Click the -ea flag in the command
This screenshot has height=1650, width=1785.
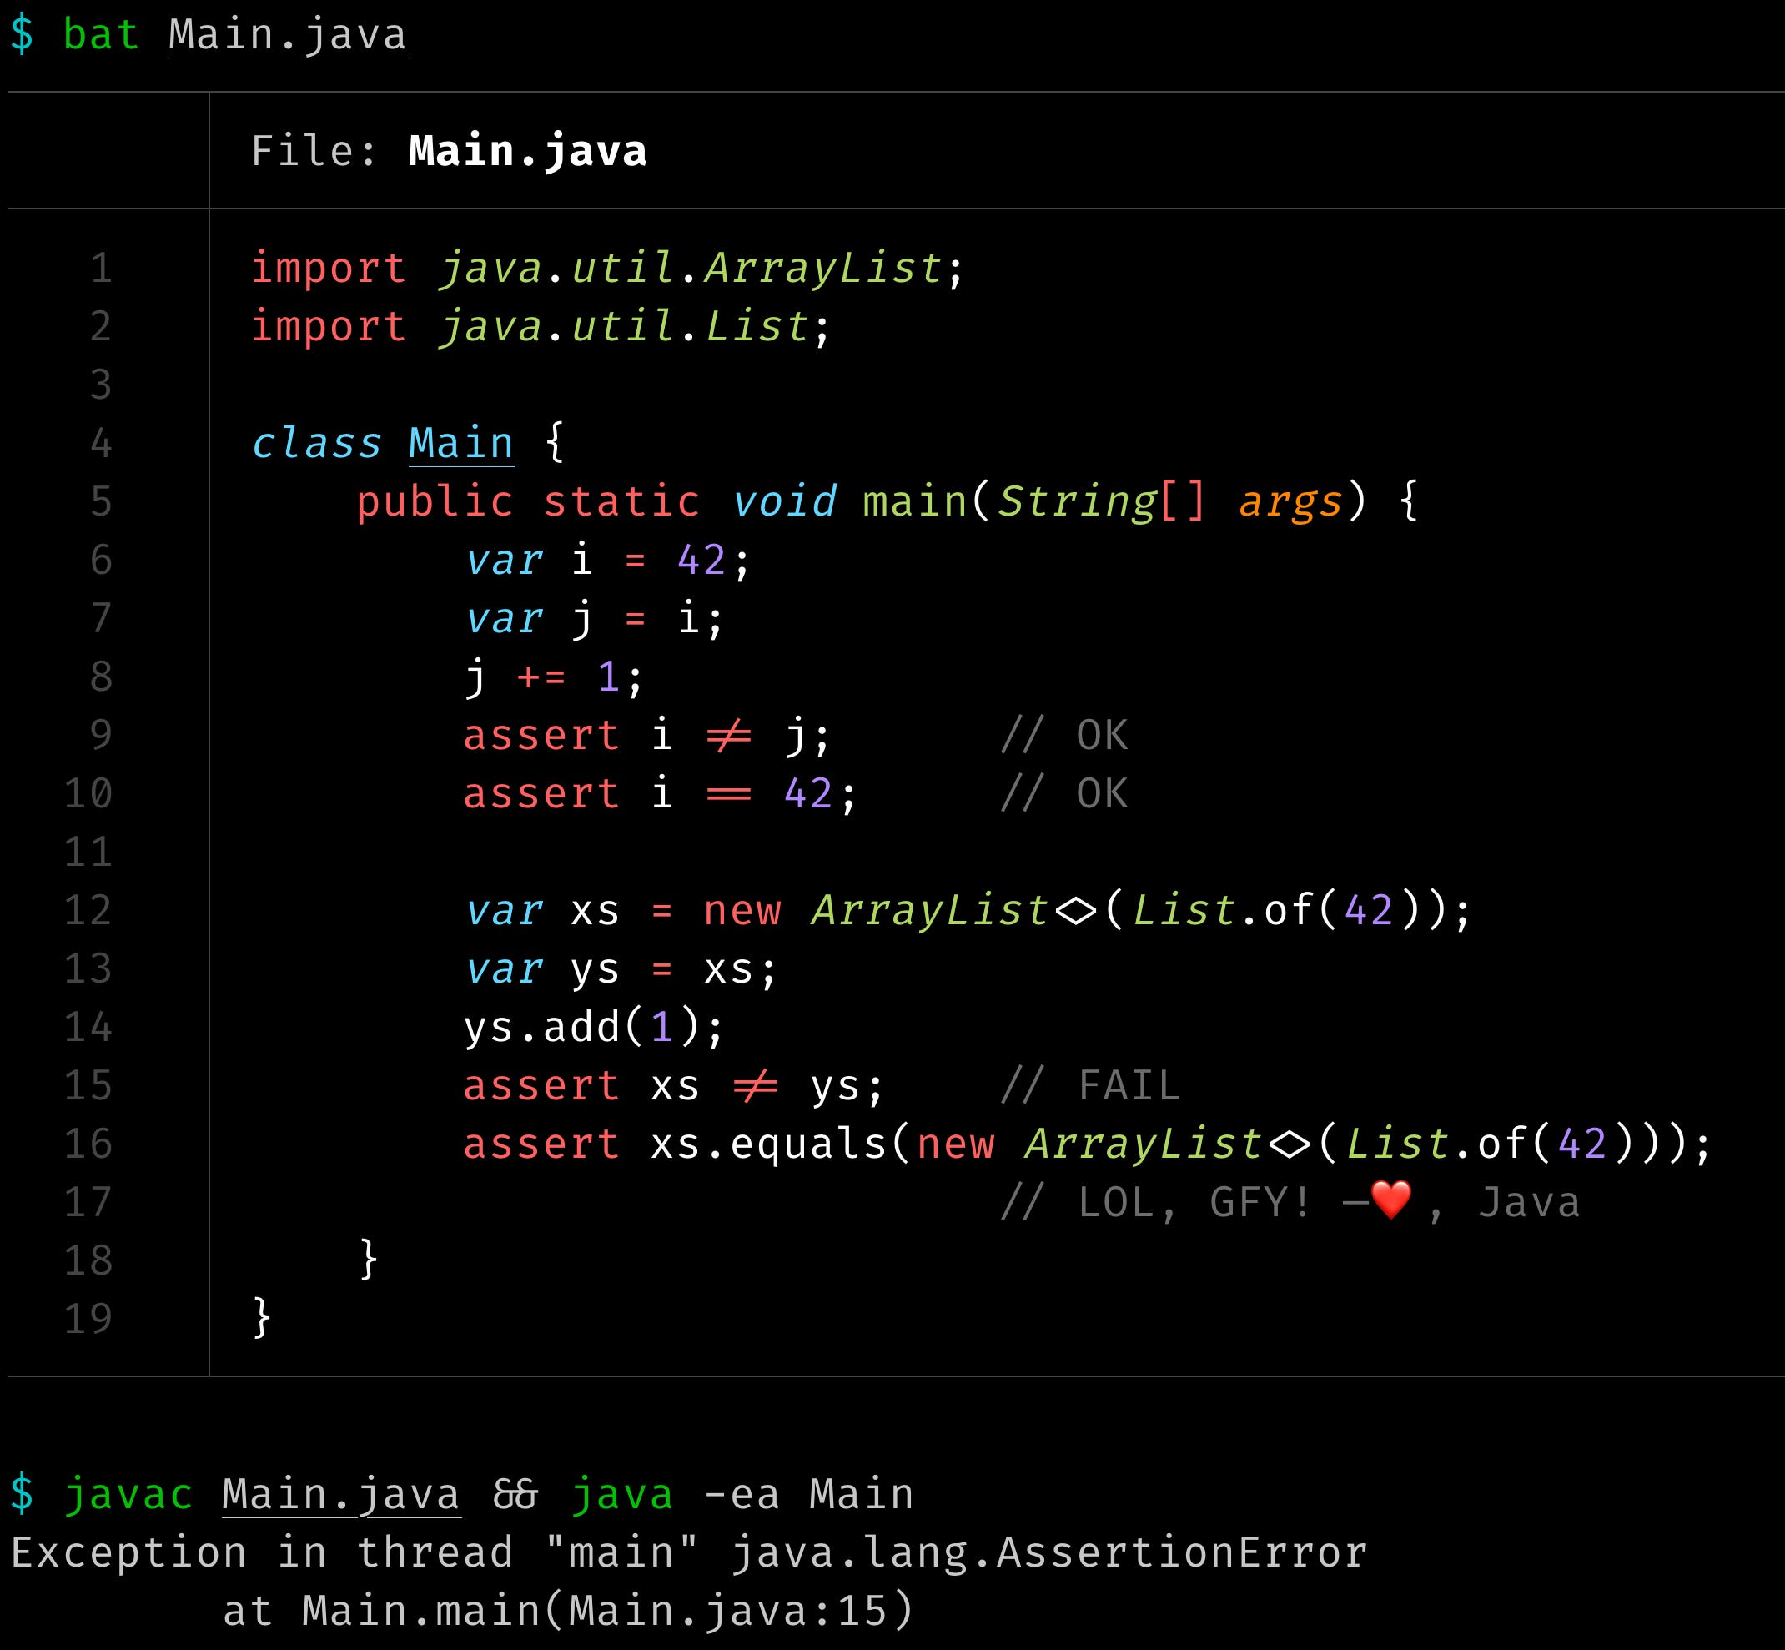pos(742,1495)
